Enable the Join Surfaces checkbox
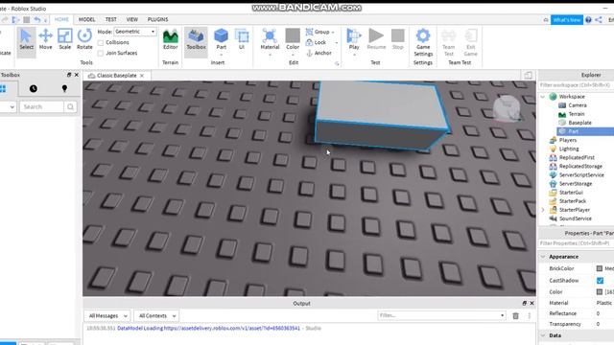The image size is (614, 345). tap(101, 54)
